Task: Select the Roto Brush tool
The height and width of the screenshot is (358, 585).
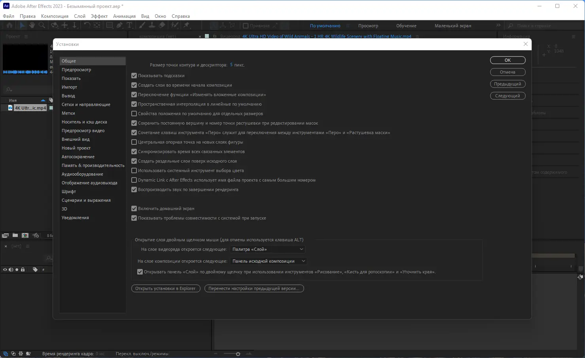Action: (x=174, y=25)
